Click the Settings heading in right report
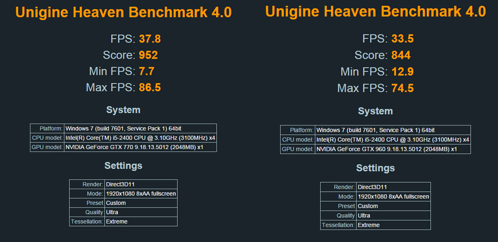The width and height of the screenshot is (498, 242). [x=375, y=168]
